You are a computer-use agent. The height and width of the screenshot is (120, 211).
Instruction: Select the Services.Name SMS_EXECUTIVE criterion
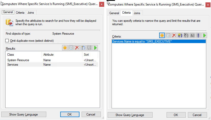coord(142,41)
